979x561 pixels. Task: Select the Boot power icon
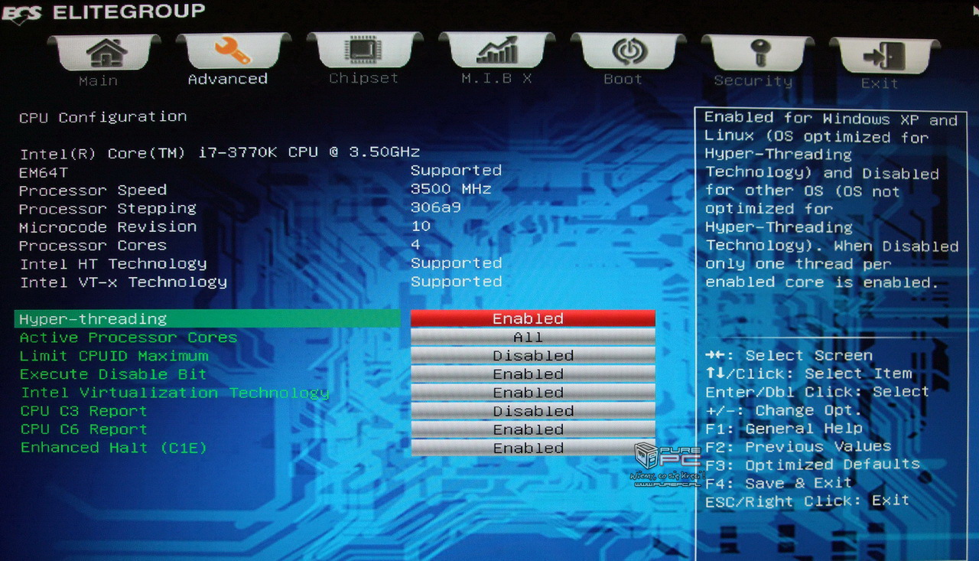[x=629, y=52]
